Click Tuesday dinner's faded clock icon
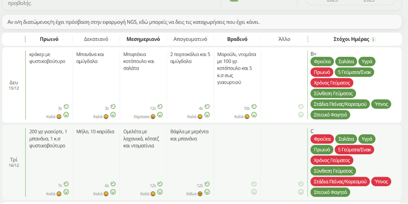Screen dimensions: 408x204 [254, 184]
